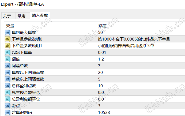The height and width of the screenshot is (116, 185).
Task: Select the 输入参数 tab
Action: 40,15
